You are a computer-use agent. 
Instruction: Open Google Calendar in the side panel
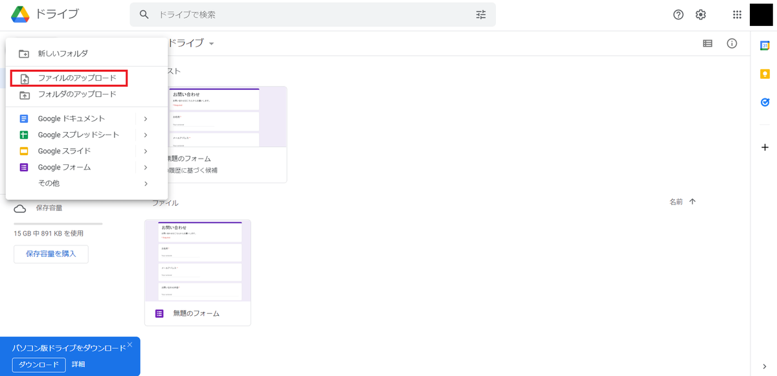[x=765, y=45]
